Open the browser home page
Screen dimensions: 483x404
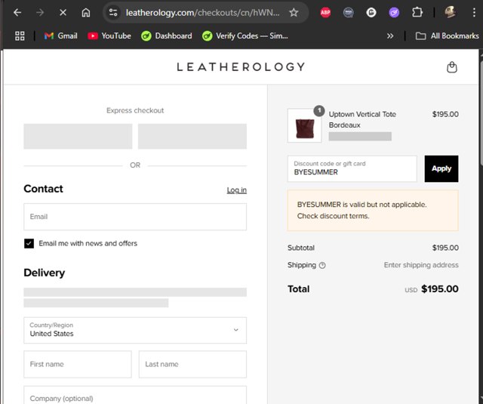tap(86, 13)
